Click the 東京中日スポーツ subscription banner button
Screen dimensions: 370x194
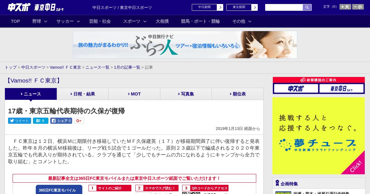[342, 88]
